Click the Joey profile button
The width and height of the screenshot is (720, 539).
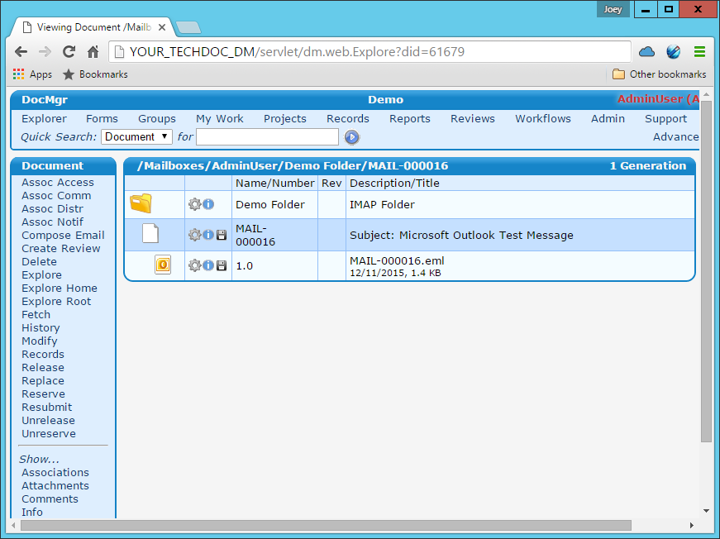click(613, 9)
